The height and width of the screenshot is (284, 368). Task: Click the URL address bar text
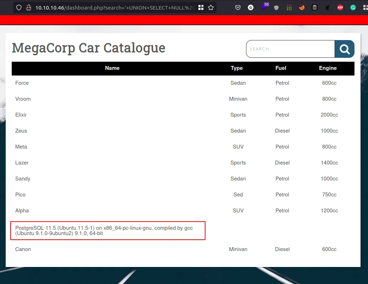click(x=114, y=7)
